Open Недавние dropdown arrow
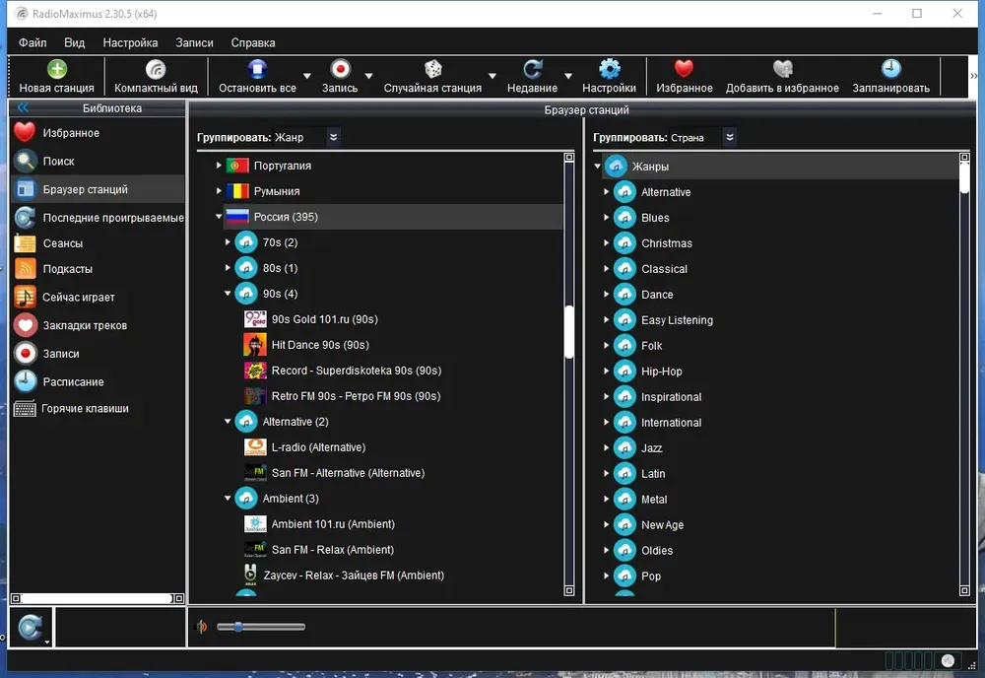 (568, 76)
